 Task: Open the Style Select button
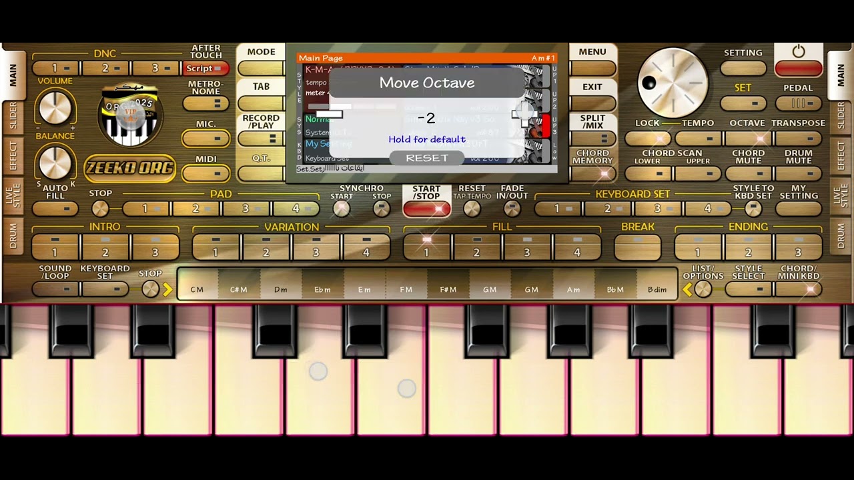748,289
